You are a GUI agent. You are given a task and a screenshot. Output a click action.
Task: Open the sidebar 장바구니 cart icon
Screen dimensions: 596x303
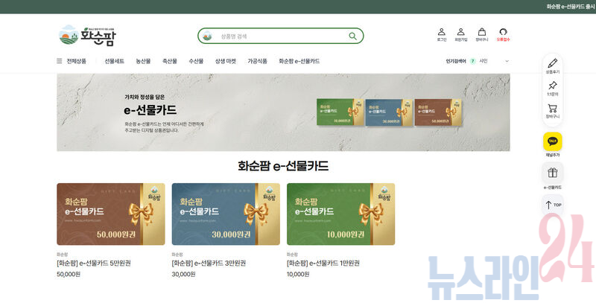click(x=552, y=109)
